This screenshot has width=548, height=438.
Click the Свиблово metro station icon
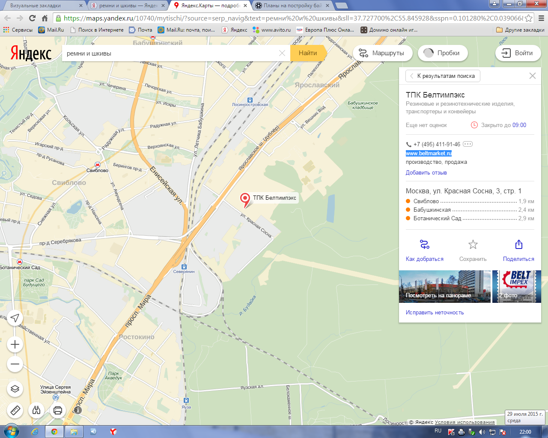[x=98, y=165]
